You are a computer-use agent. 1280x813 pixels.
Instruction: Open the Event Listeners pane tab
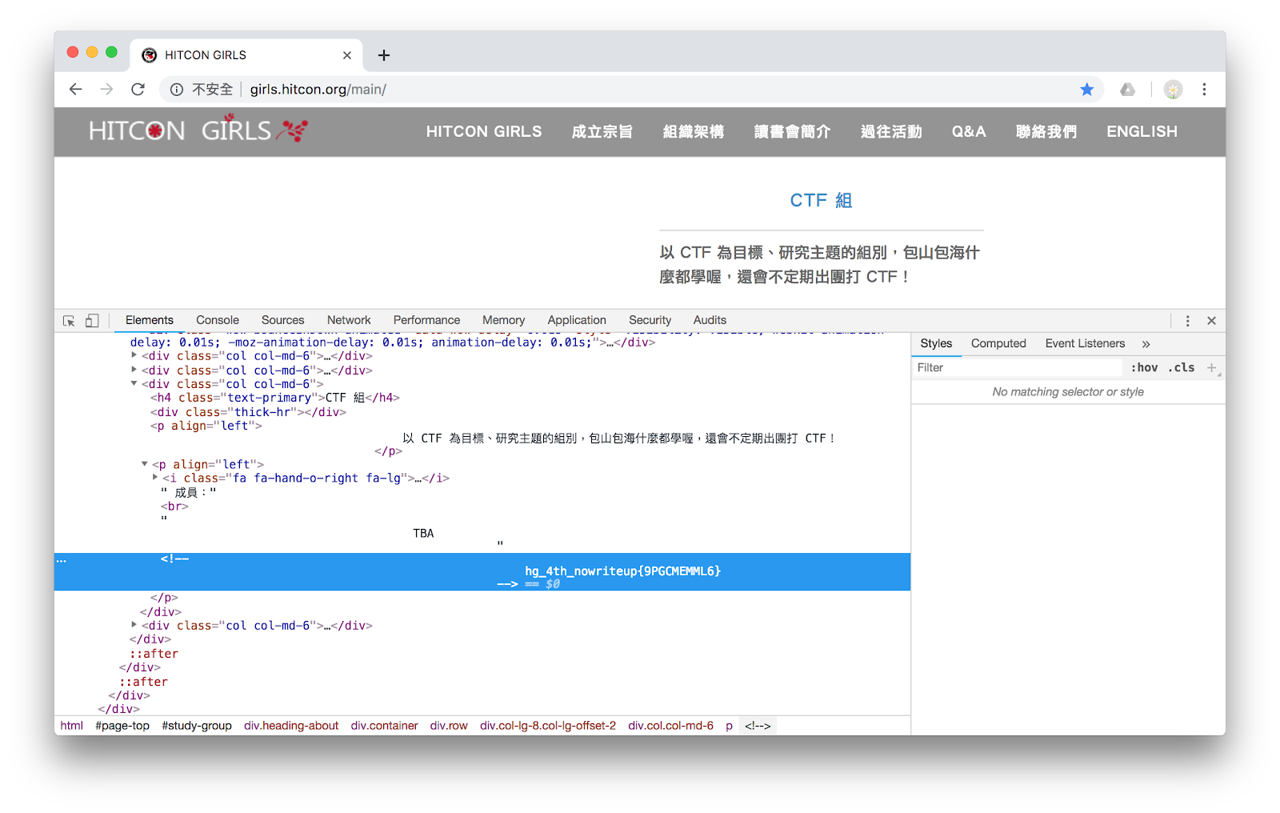1085,343
